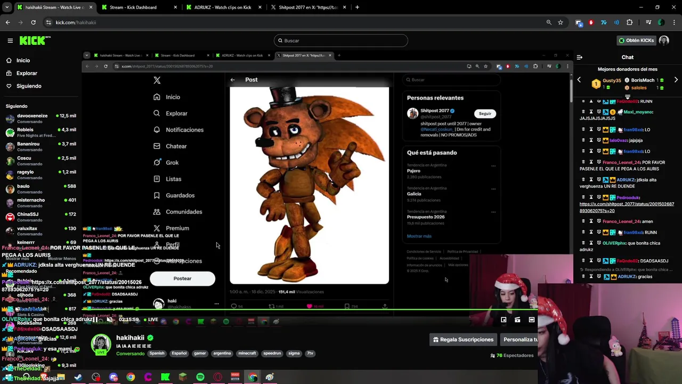Bookmark this page with the star icon
The width and height of the screenshot is (682, 384).
(x=561, y=22)
